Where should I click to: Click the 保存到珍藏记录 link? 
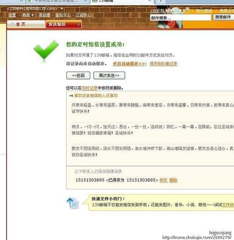pyautogui.click(x=163, y=64)
